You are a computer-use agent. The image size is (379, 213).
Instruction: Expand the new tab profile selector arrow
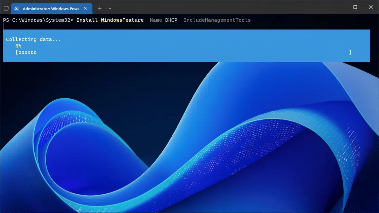109,8
